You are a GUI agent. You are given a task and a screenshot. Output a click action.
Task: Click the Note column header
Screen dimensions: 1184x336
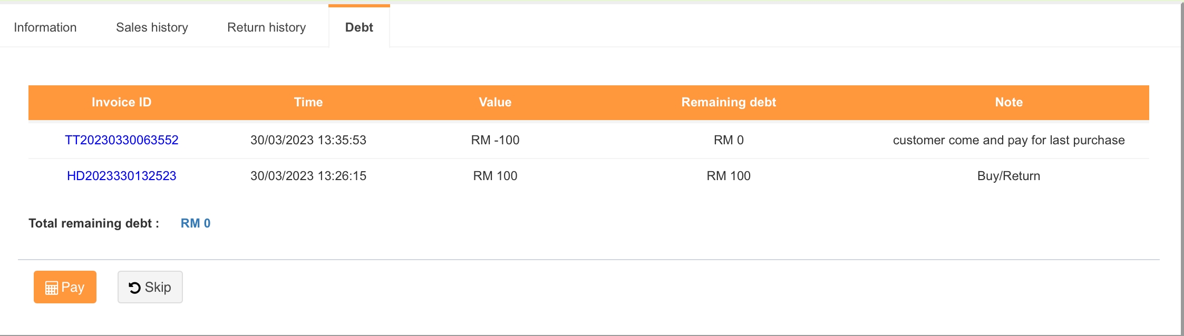point(1008,102)
